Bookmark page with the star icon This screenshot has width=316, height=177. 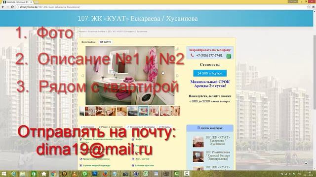coord(308,7)
